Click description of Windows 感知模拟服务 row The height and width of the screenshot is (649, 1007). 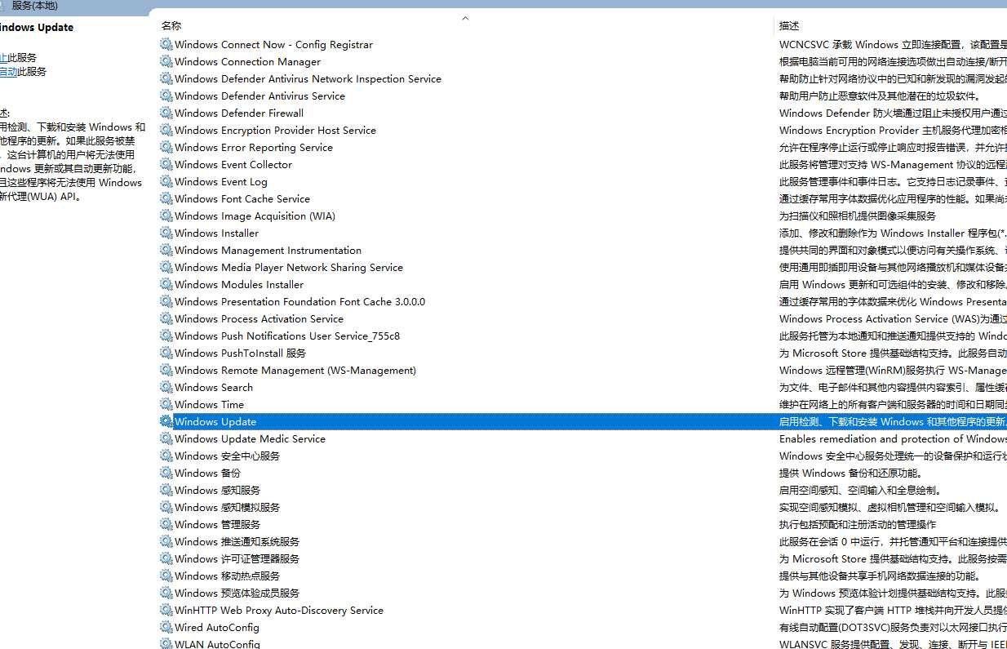(x=890, y=508)
